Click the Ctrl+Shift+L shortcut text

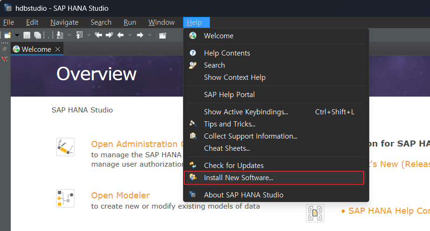335,112
